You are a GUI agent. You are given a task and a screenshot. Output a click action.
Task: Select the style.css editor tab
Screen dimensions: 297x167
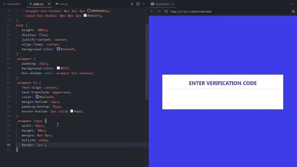(38, 4)
